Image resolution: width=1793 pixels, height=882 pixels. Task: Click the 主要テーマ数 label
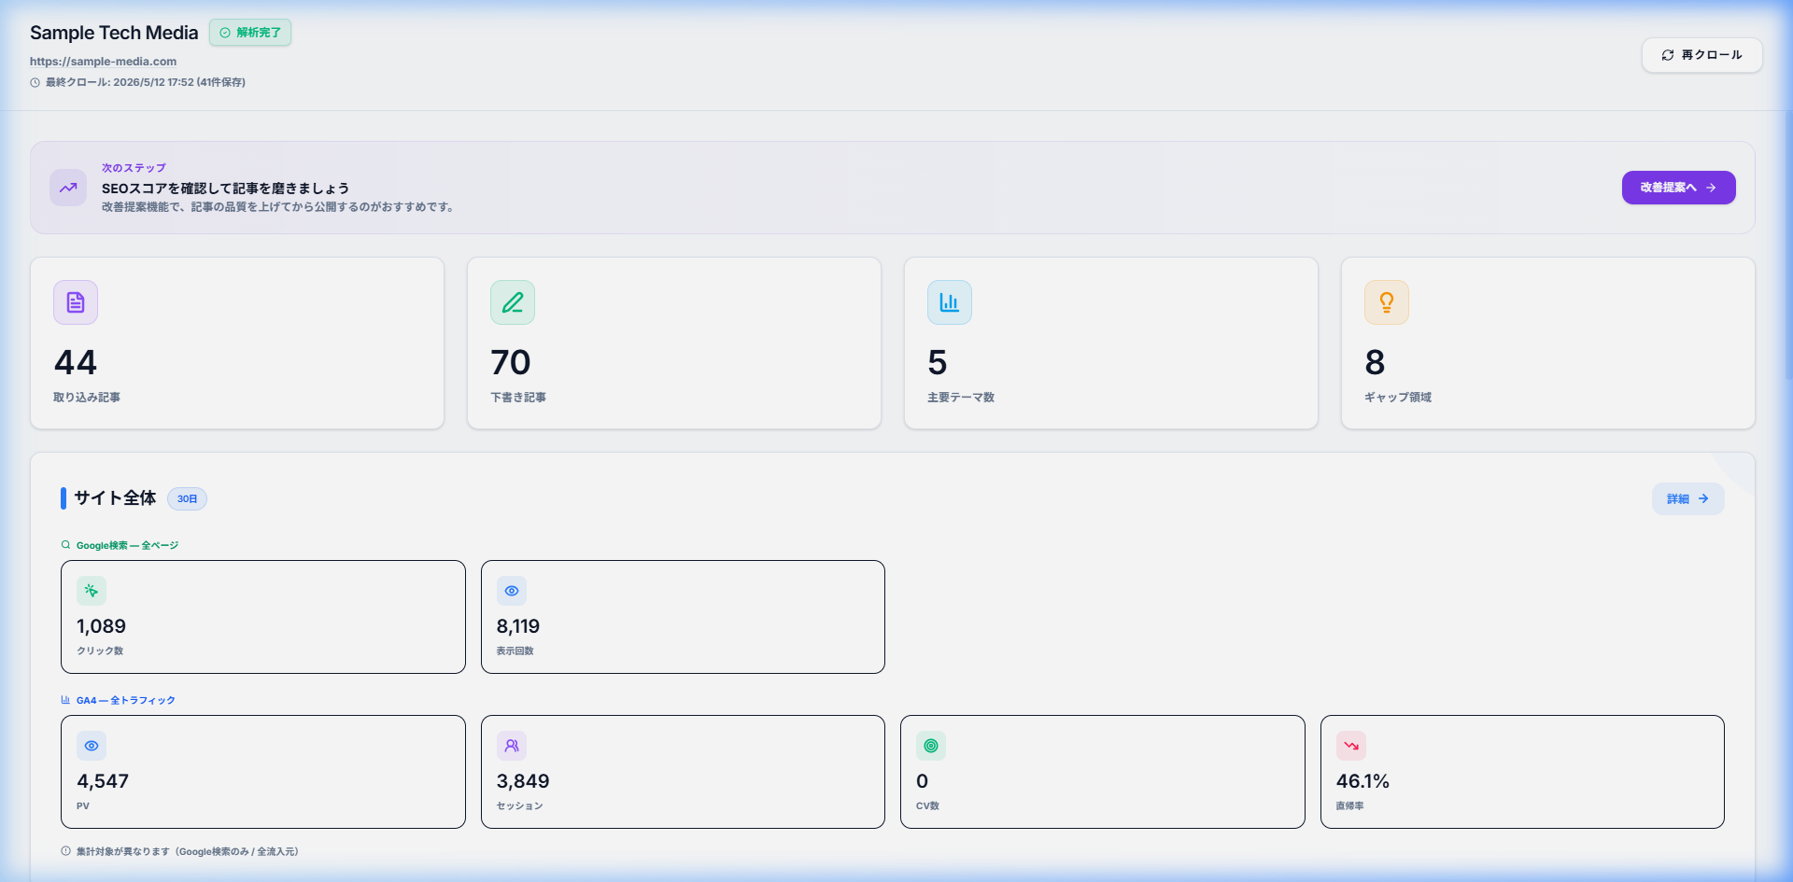coord(961,398)
